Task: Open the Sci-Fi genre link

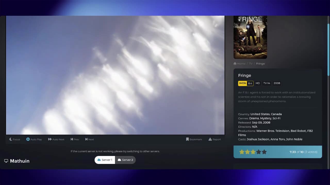Action: [x=276, y=118]
